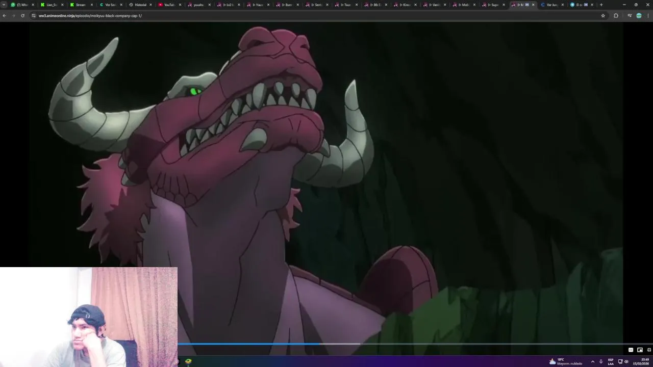
Task: Open the green profile avatar
Action: pos(639,16)
